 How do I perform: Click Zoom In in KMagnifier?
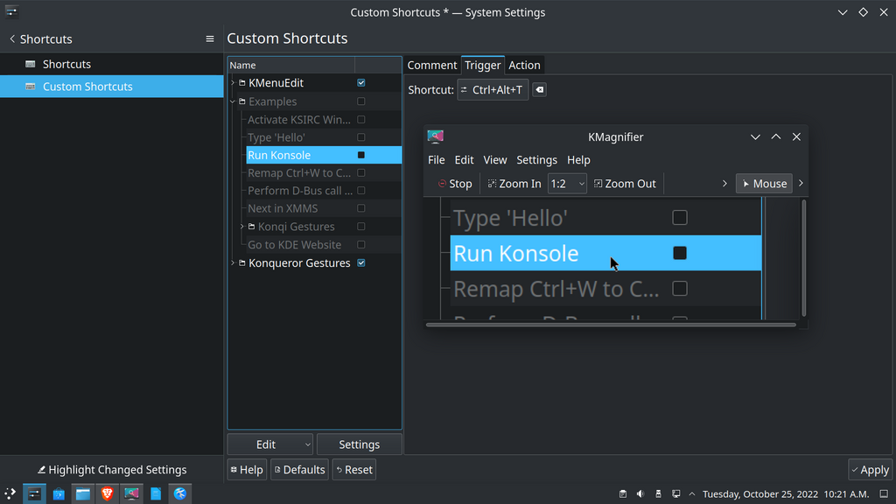pyautogui.click(x=514, y=184)
